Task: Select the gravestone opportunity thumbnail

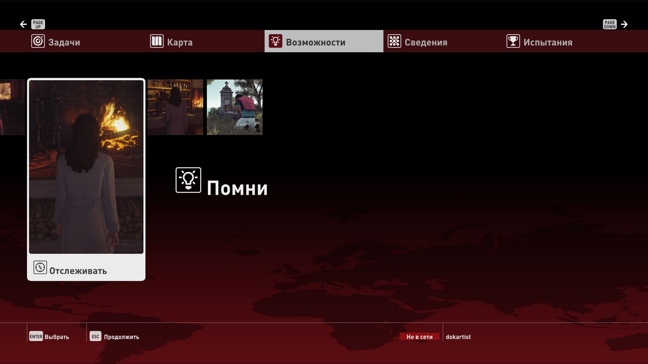Action: pyautogui.click(x=235, y=107)
